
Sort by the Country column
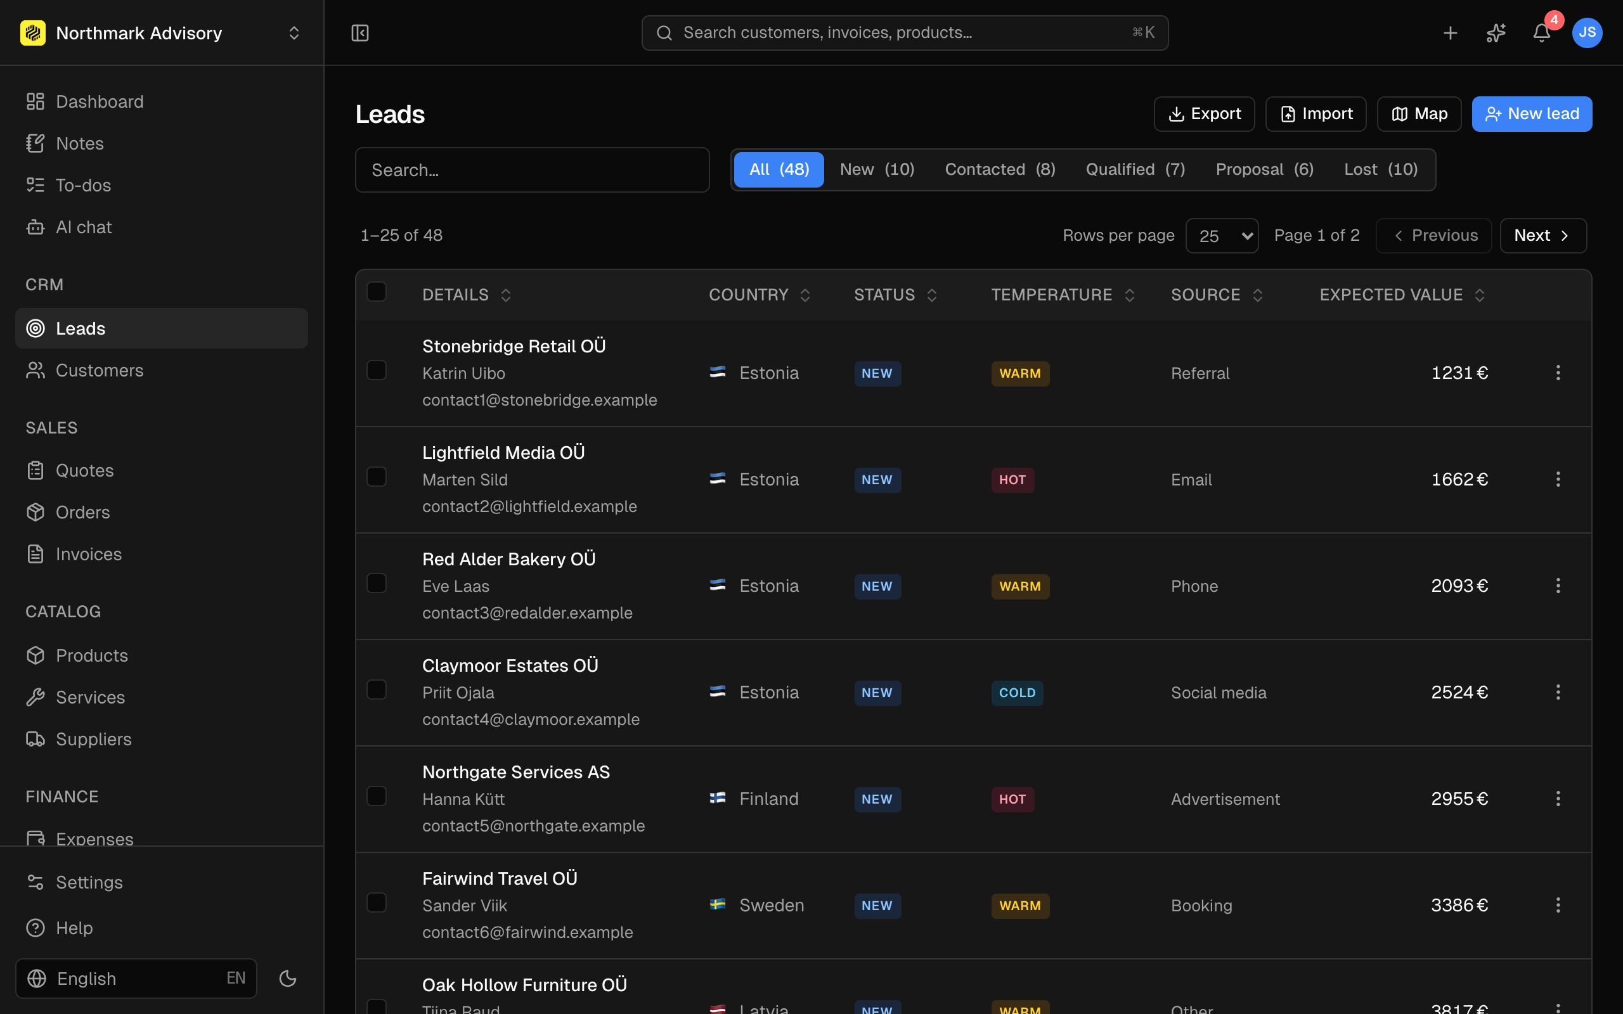760,295
